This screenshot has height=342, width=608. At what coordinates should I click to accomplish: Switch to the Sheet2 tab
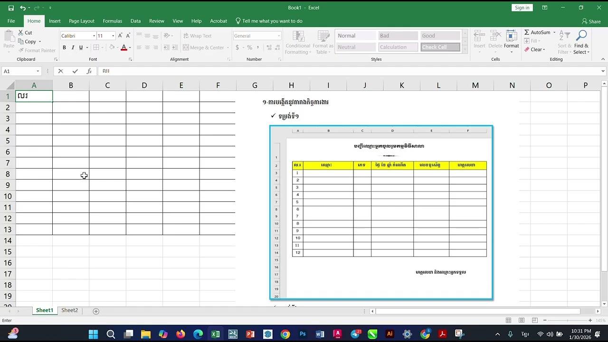[69, 311]
